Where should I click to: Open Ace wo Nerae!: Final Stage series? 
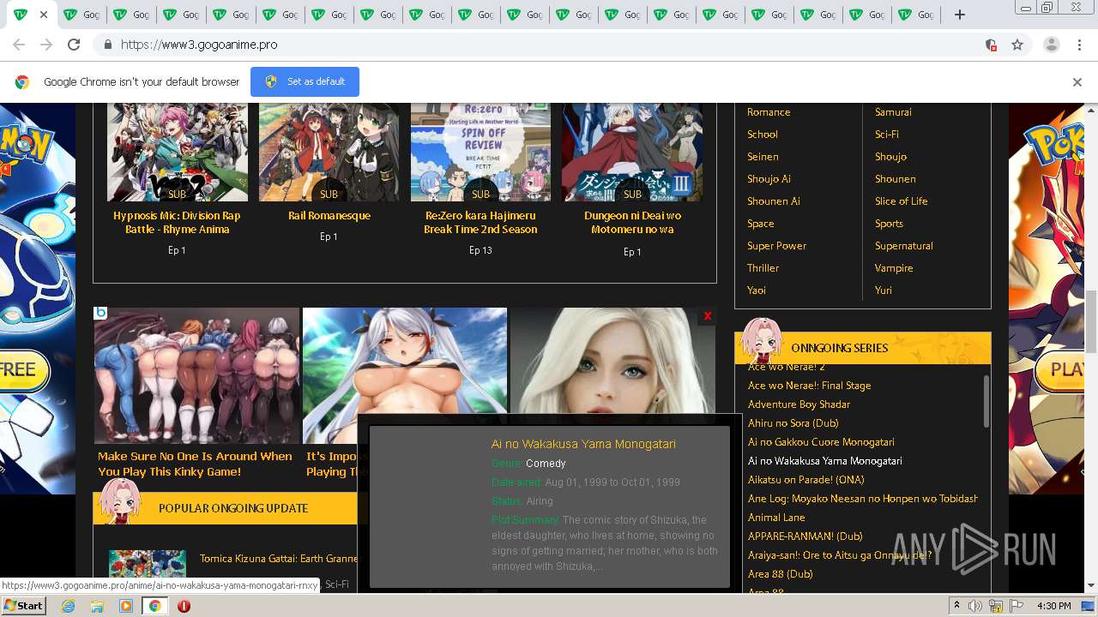[809, 386]
